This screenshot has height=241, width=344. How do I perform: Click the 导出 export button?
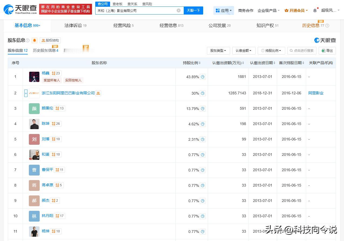327,50
